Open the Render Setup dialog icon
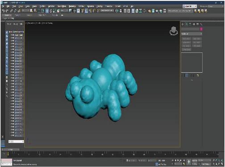This screenshot has height=167, width=225. point(149,11)
